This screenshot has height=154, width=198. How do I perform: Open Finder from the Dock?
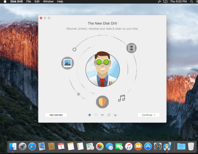13,146
